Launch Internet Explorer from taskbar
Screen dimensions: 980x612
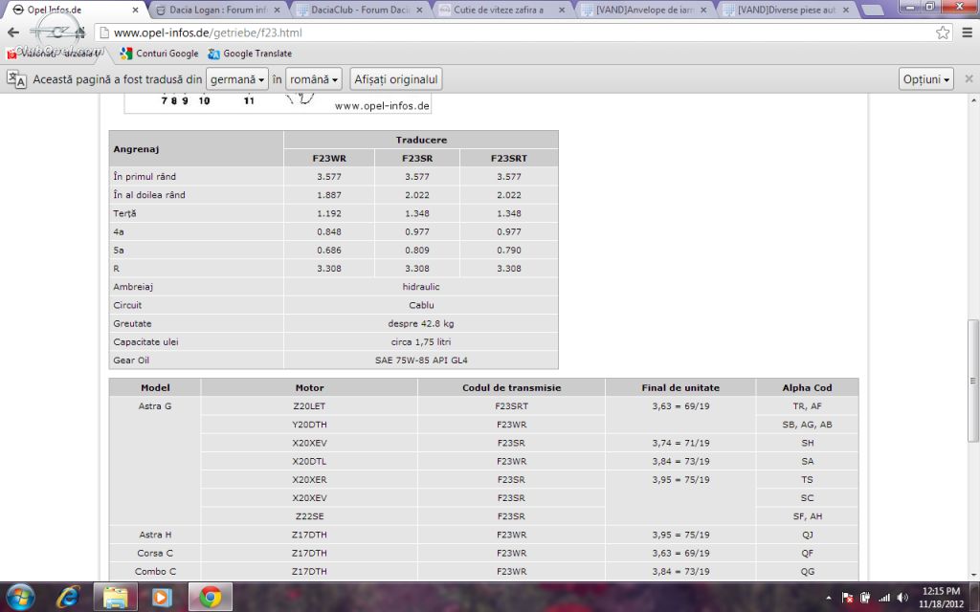tap(68, 597)
